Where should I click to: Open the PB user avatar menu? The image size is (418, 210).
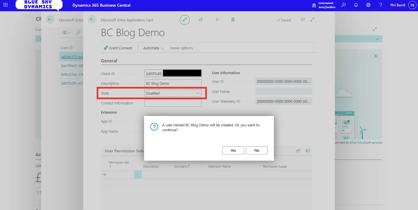(x=412, y=5)
